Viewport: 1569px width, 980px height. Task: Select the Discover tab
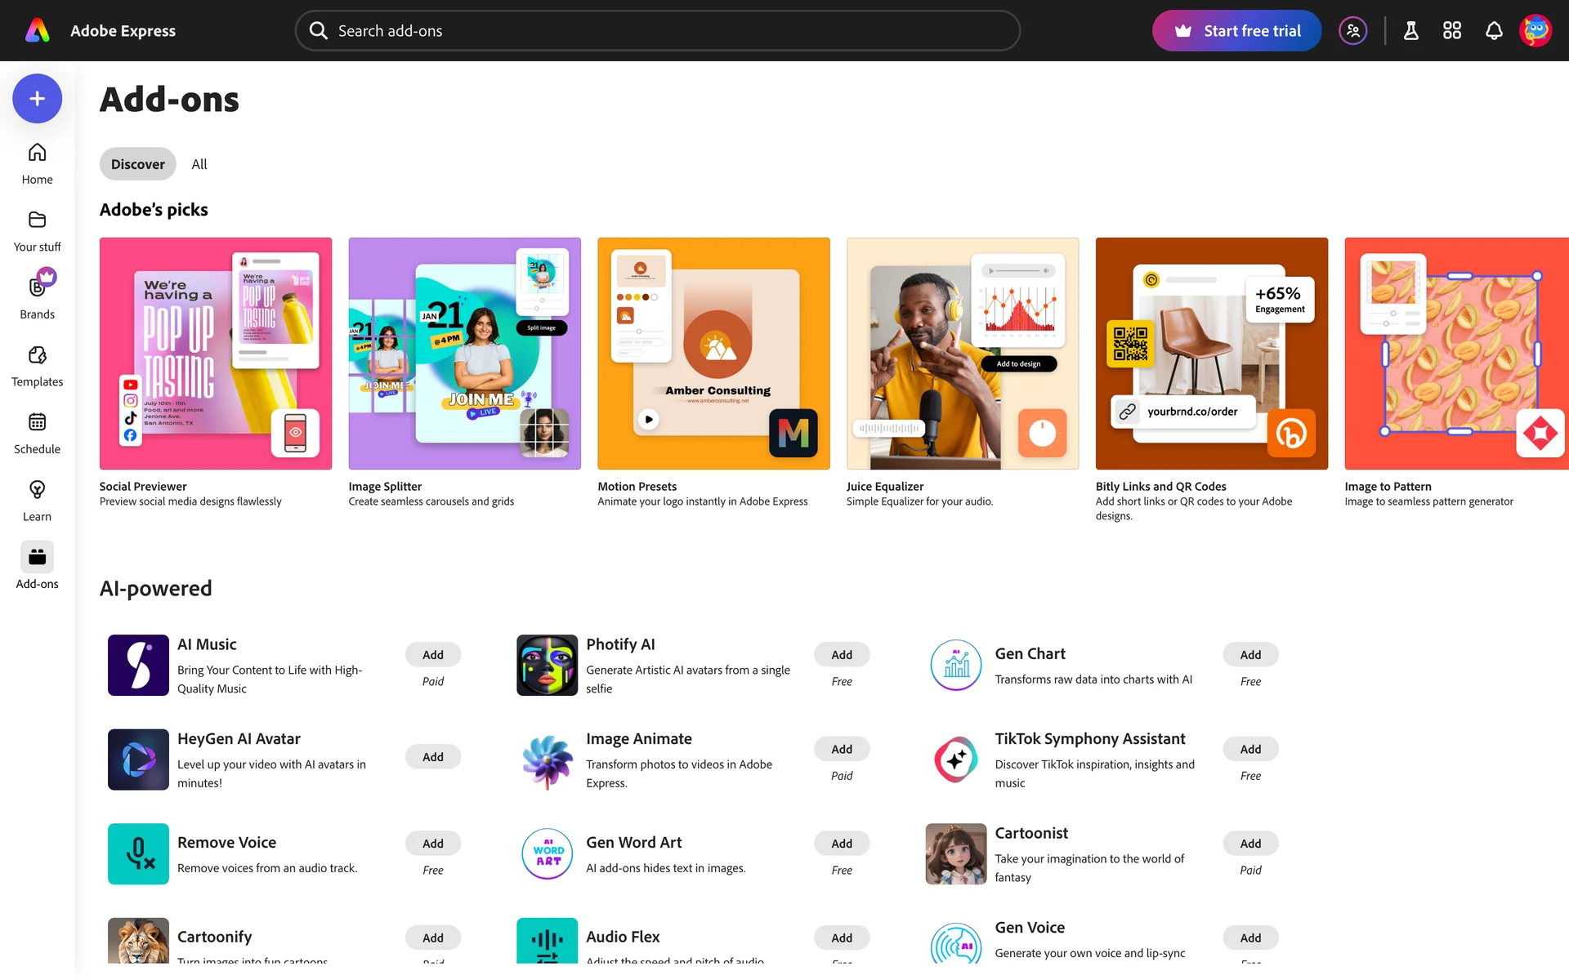coord(137,164)
